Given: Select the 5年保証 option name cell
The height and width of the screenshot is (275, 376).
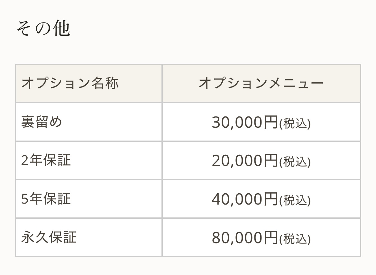Looking at the screenshot, I should pyautogui.click(x=46, y=199).
